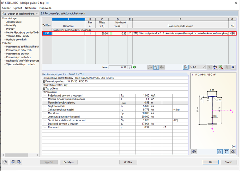Click the eye view mode icon
Viewport: 240px width, 171px height.
233,67
